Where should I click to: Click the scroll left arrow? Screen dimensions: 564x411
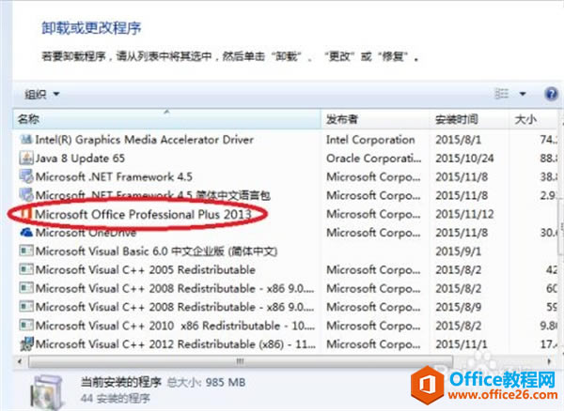click(x=20, y=361)
